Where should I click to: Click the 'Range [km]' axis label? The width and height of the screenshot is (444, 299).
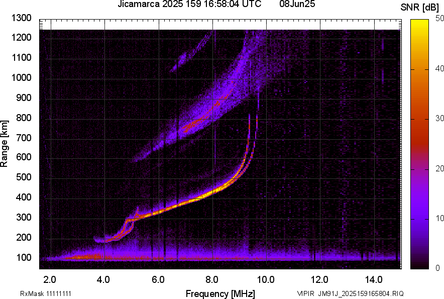pyautogui.click(x=4, y=144)
